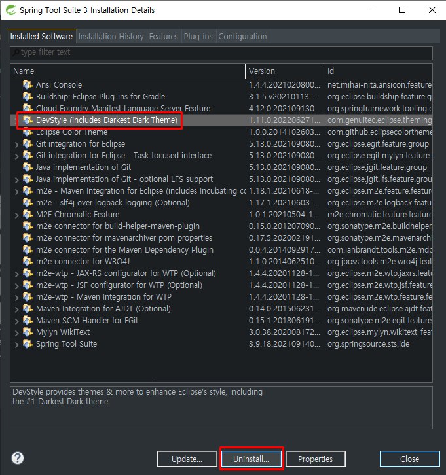Click the DevStyle feature icon
This screenshot has height=475, width=446.
[x=28, y=120]
